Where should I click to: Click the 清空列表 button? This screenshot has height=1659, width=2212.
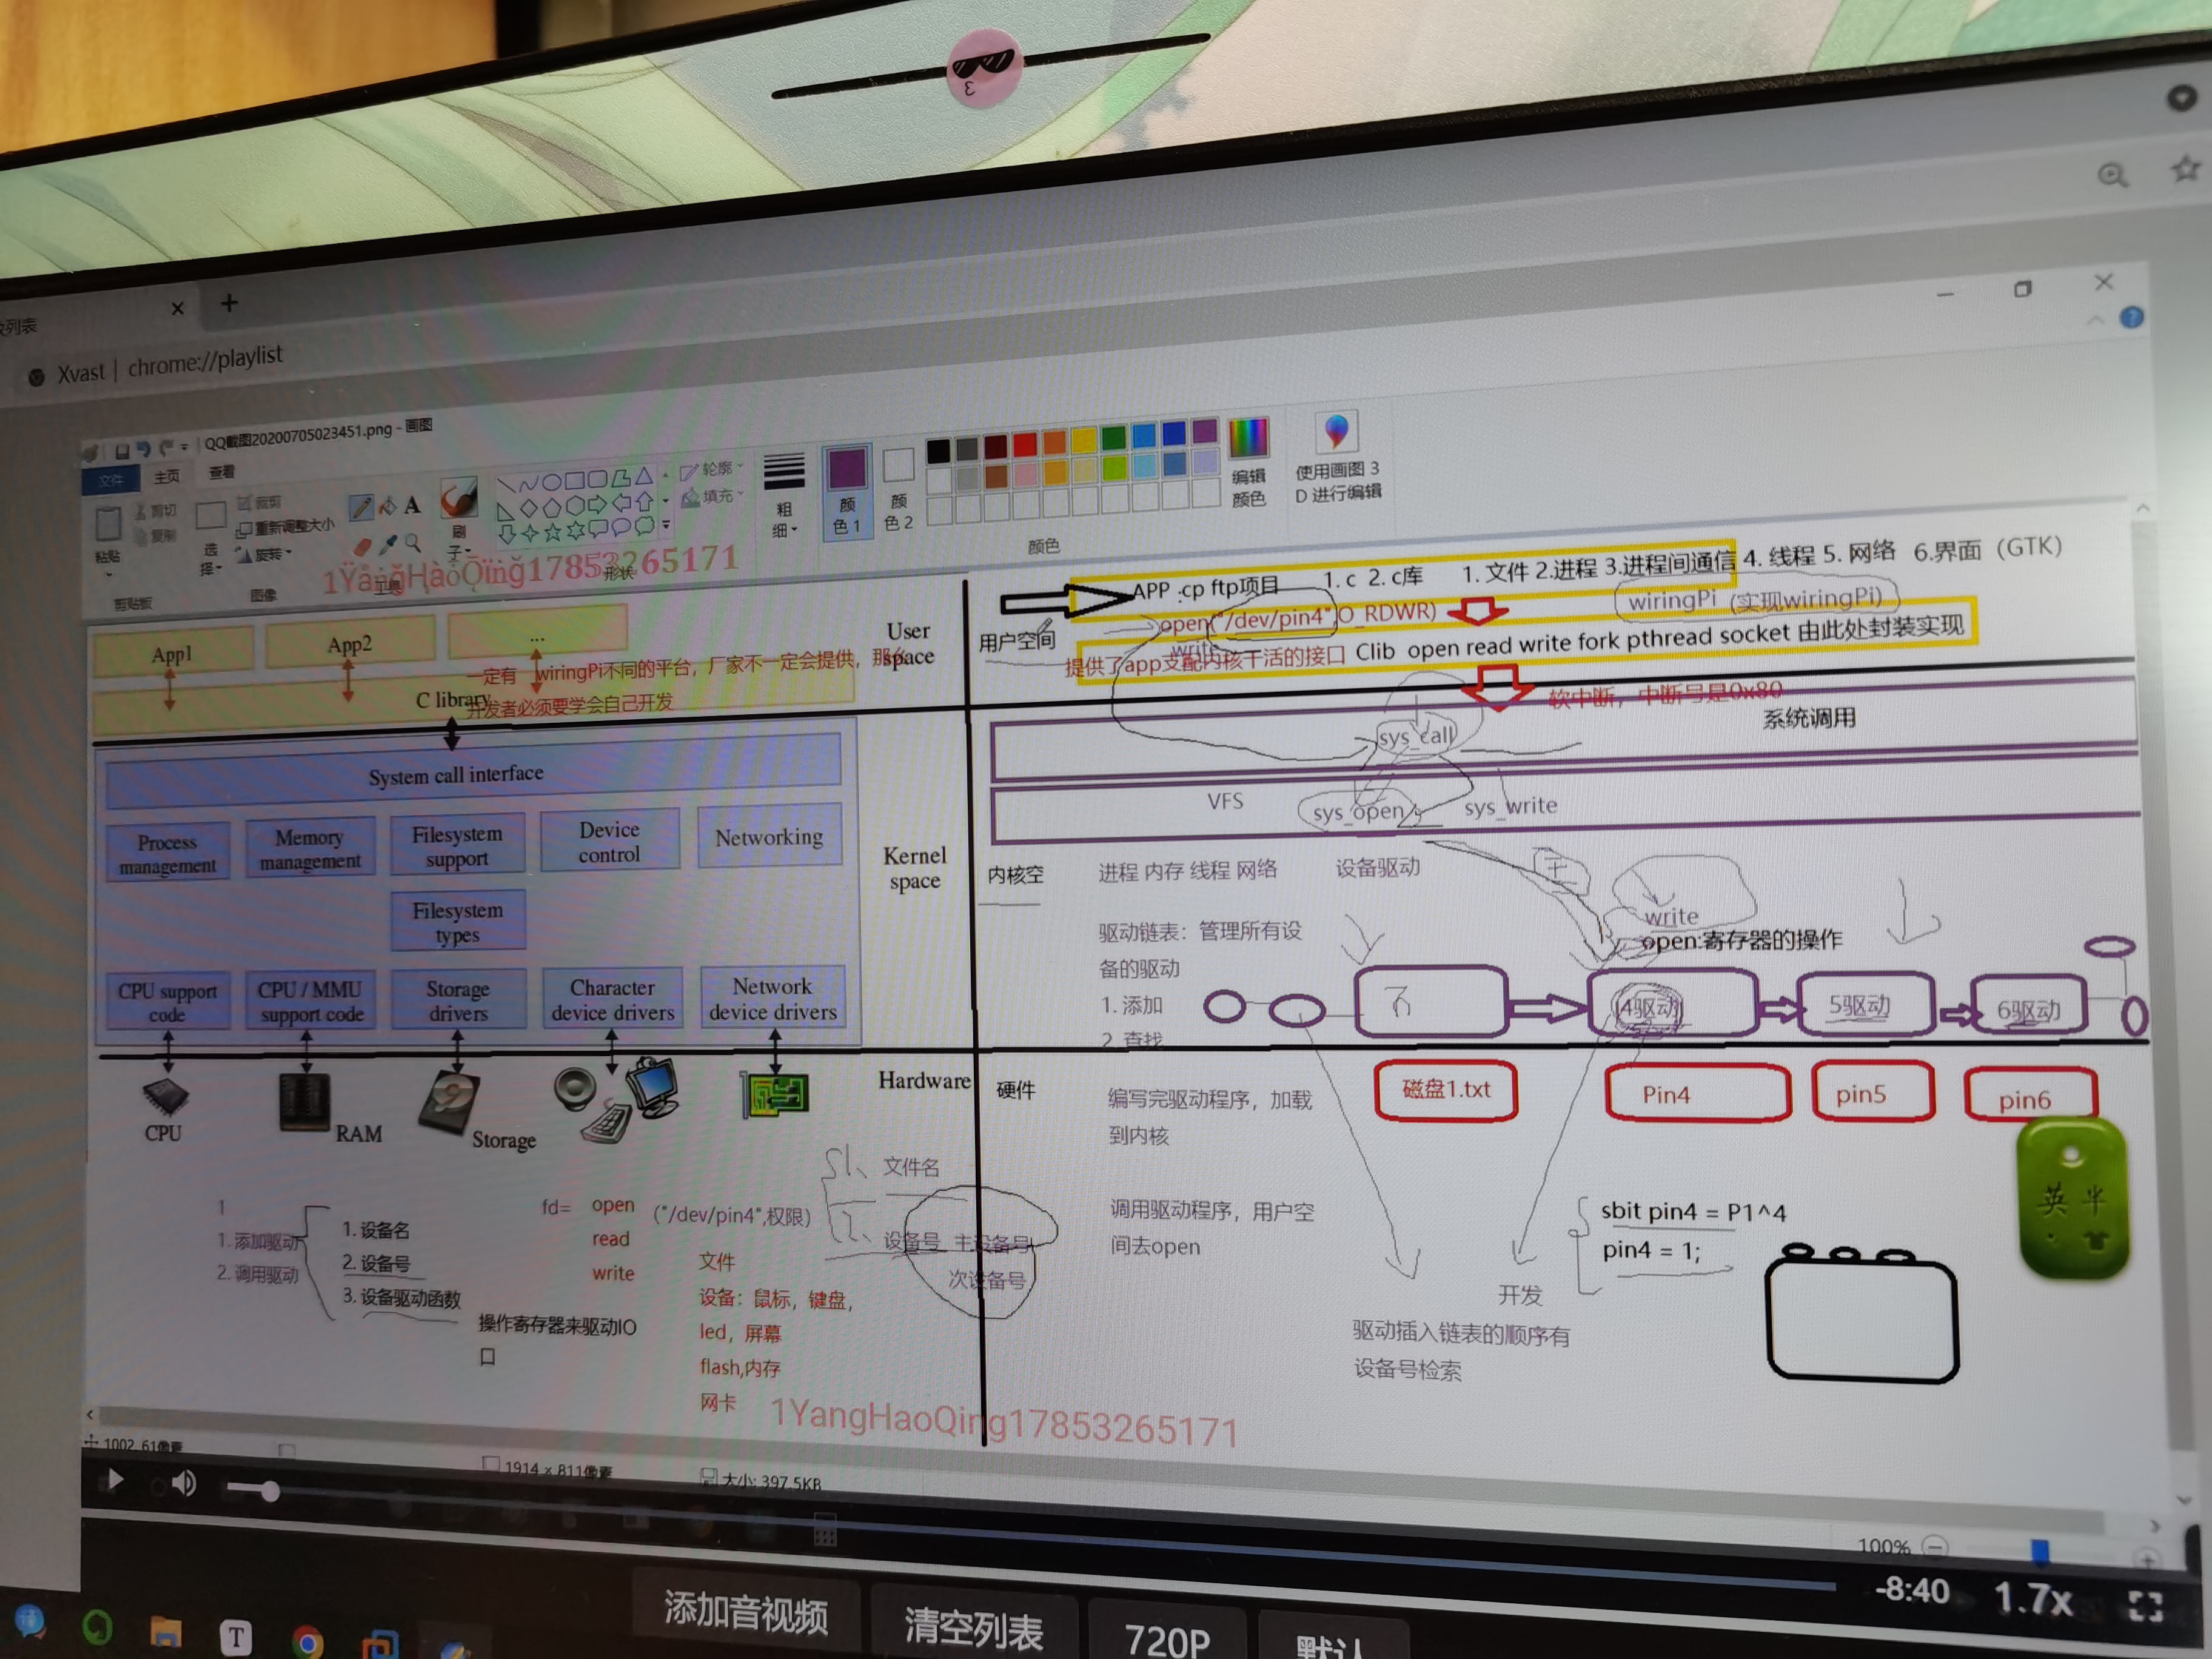point(973,1629)
